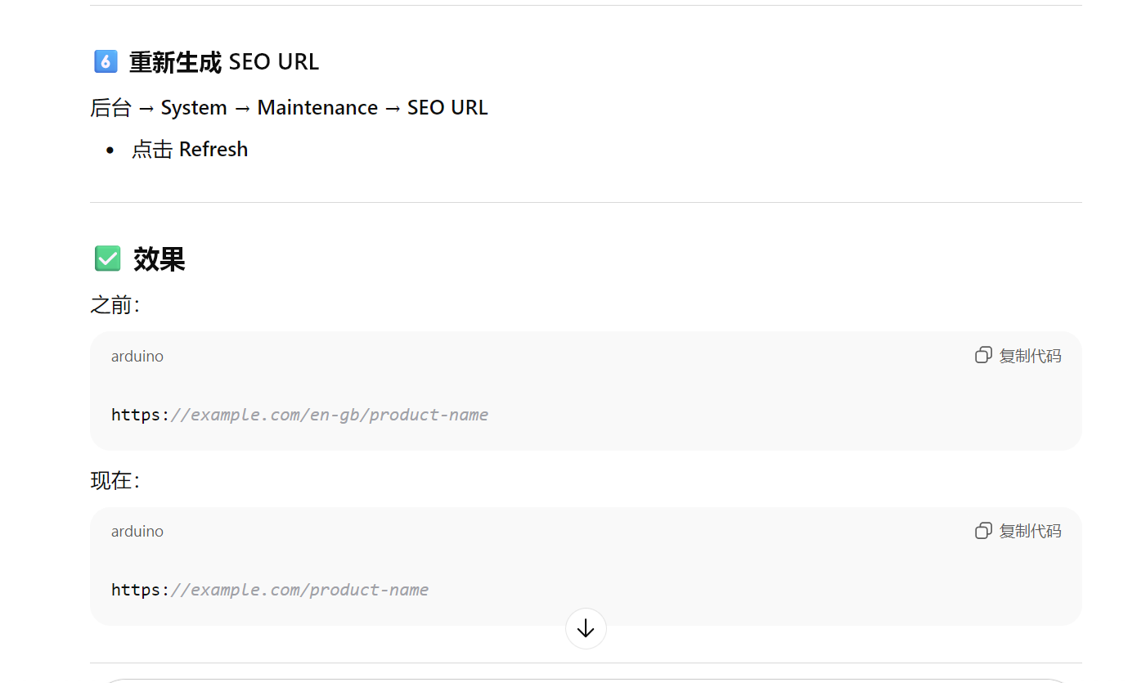Click the arduino label in the second code block
This screenshot has height=683, width=1137.
tap(137, 532)
